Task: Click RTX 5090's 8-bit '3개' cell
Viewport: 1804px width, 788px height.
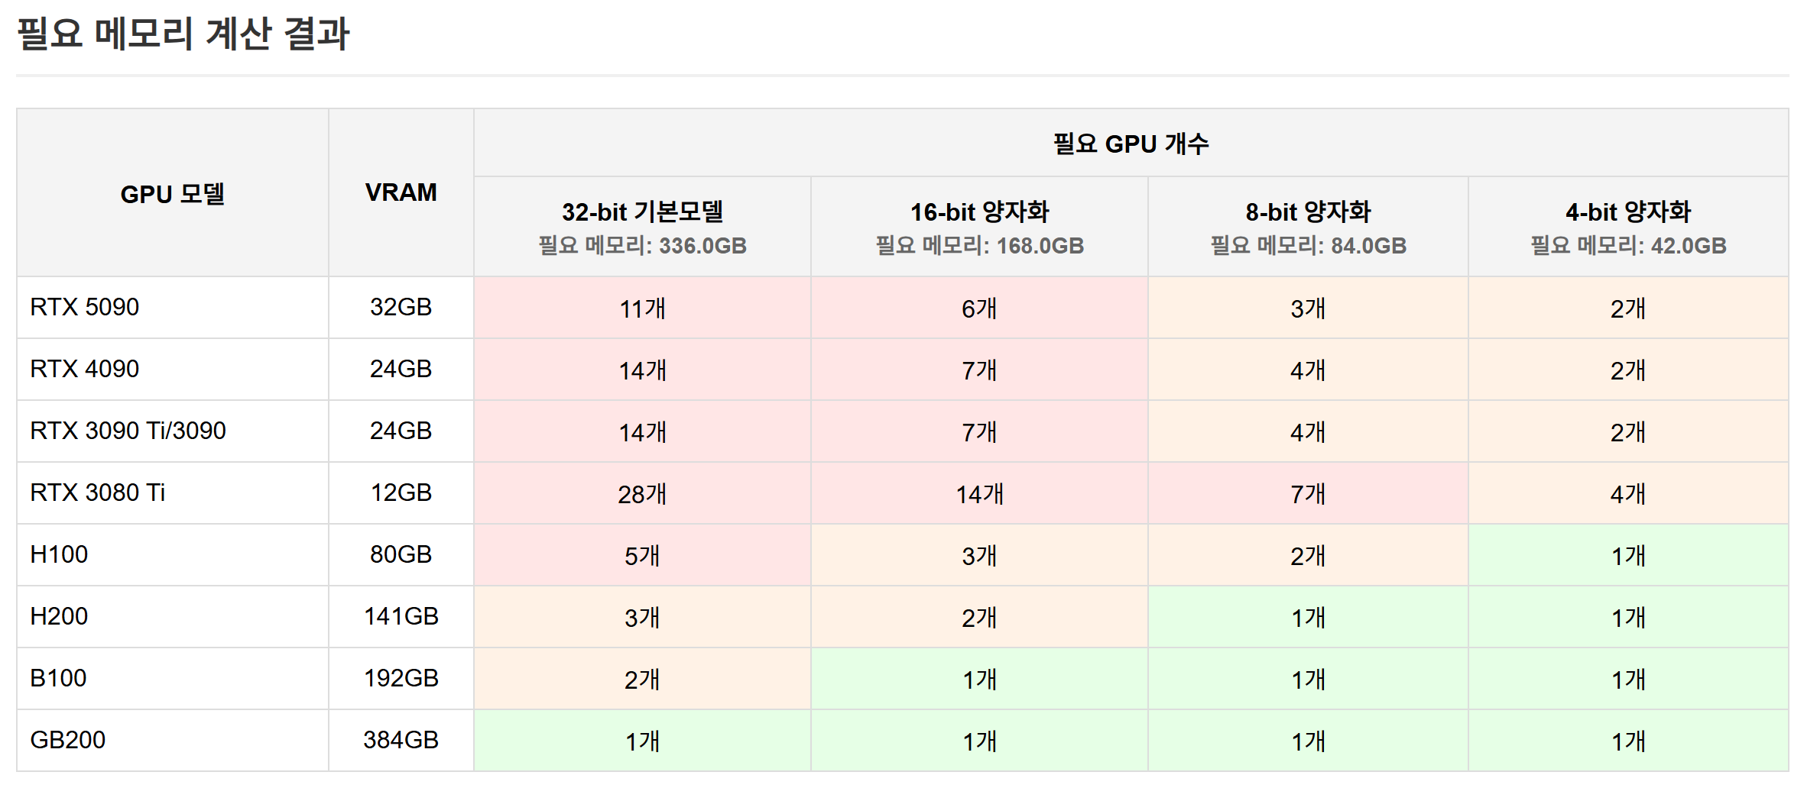Action: click(x=1309, y=308)
